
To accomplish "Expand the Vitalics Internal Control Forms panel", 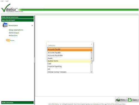I will pyautogui.click(x=18, y=17).
